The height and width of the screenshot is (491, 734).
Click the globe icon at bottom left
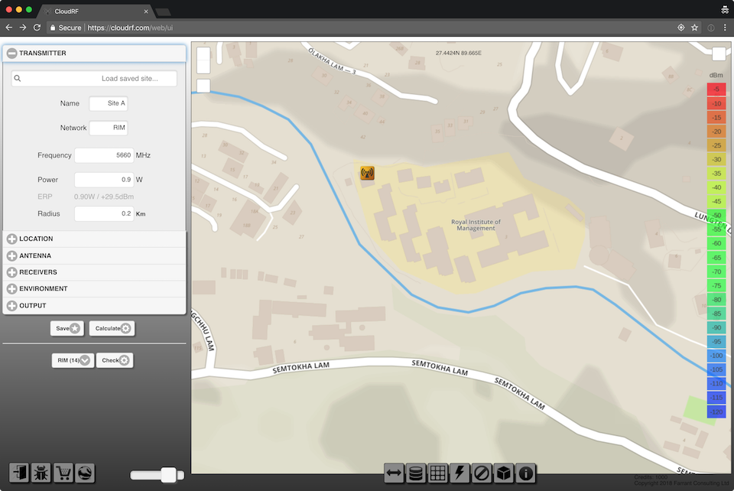point(86,473)
